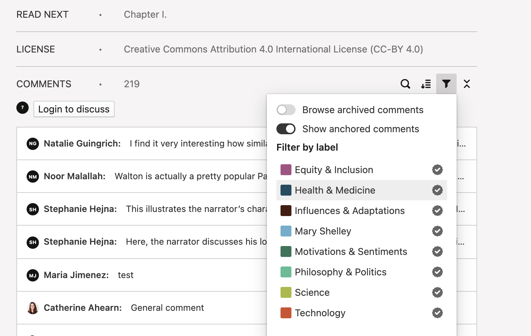Uncheck the Motivations & Sentiments checkmark
This screenshot has width=531, height=336.
437,251
